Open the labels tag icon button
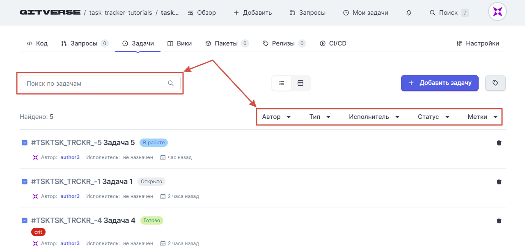This screenshot has height=250, width=525. (x=495, y=83)
